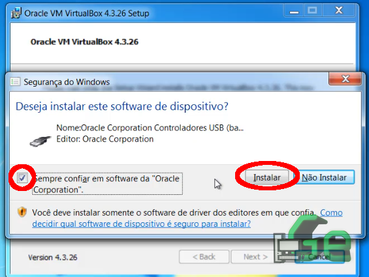Maximize the VirtualBox Setup window
Image resolution: width=369 pixels, height=277 pixels.
(312, 11)
